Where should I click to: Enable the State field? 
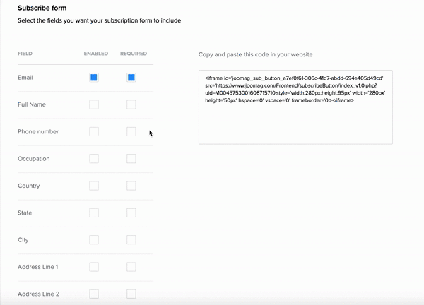tap(94, 213)
